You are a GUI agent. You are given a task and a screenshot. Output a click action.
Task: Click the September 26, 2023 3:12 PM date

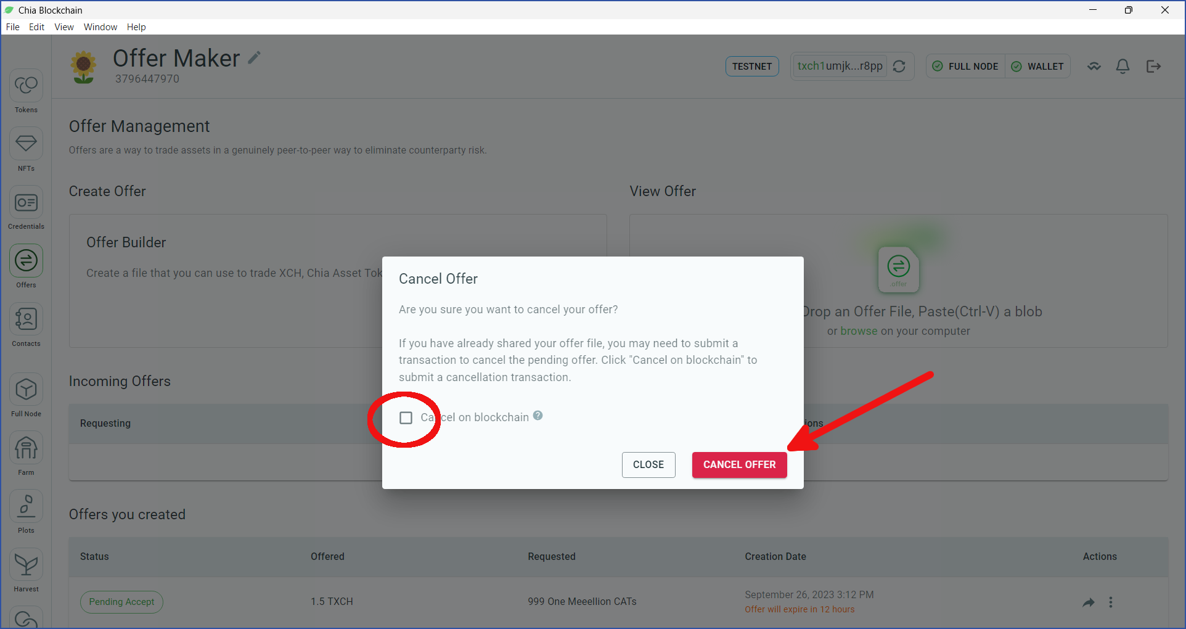tap(809, 595)
